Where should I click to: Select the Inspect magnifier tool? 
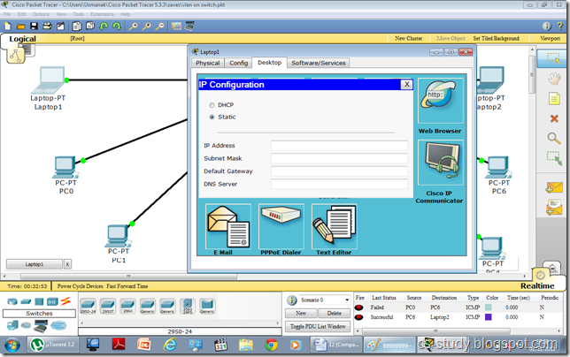554,138
